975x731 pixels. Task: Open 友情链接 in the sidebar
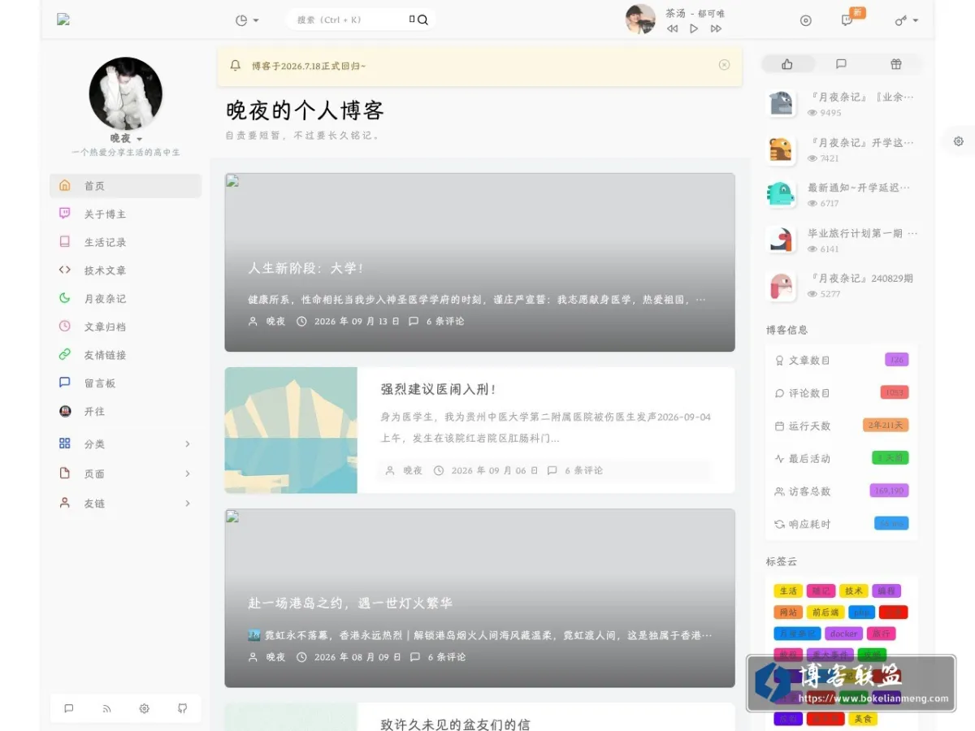pyautogui.click(x=125, y=355)
